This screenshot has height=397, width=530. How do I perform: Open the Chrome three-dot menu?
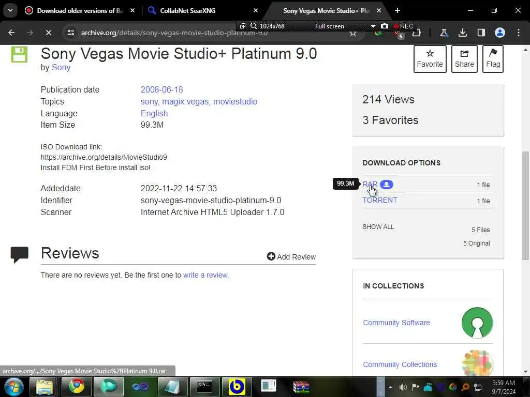click(x=519, y=33)
